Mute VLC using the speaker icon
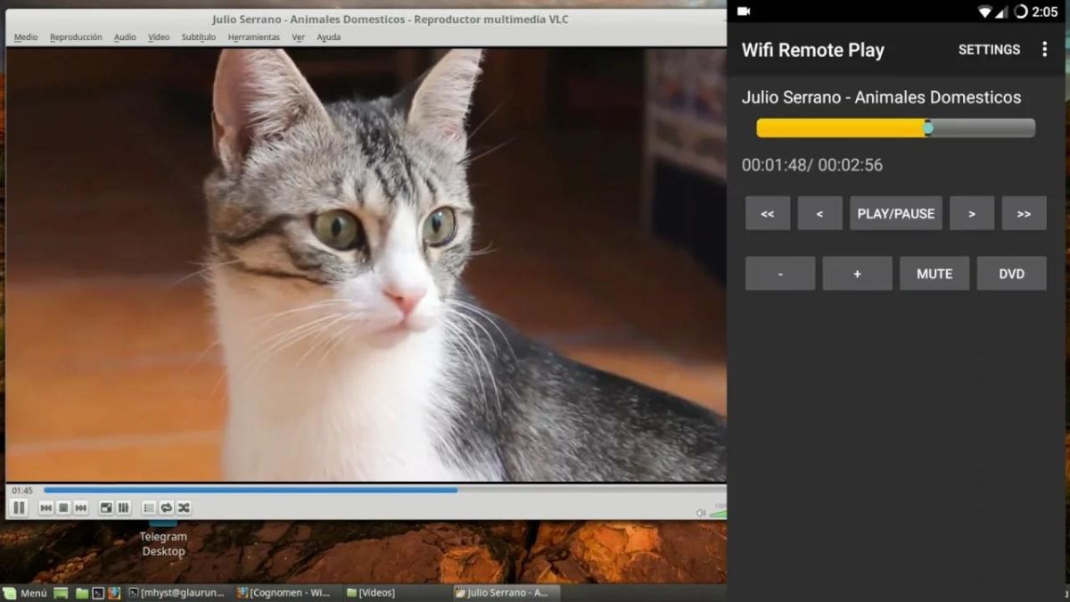The image size is (1070, 602). coord(701,512)
